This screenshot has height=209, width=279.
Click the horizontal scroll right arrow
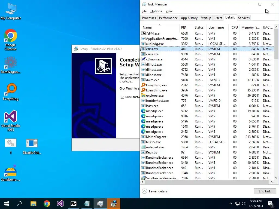272,182
